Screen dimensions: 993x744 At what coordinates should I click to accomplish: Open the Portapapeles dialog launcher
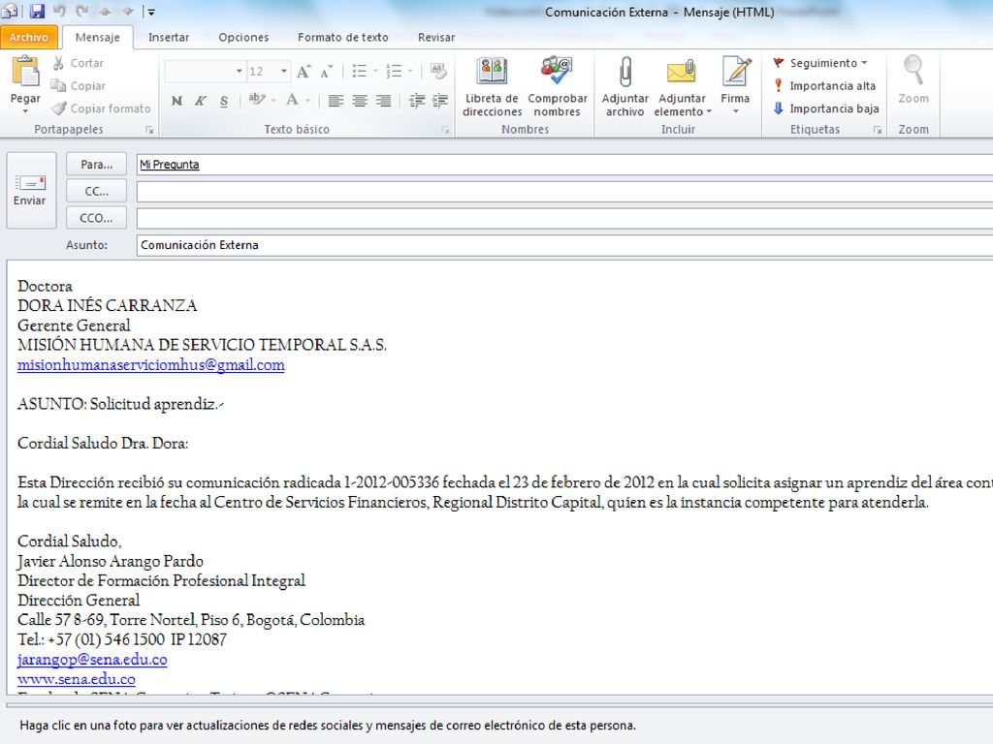tap(149, 130)
